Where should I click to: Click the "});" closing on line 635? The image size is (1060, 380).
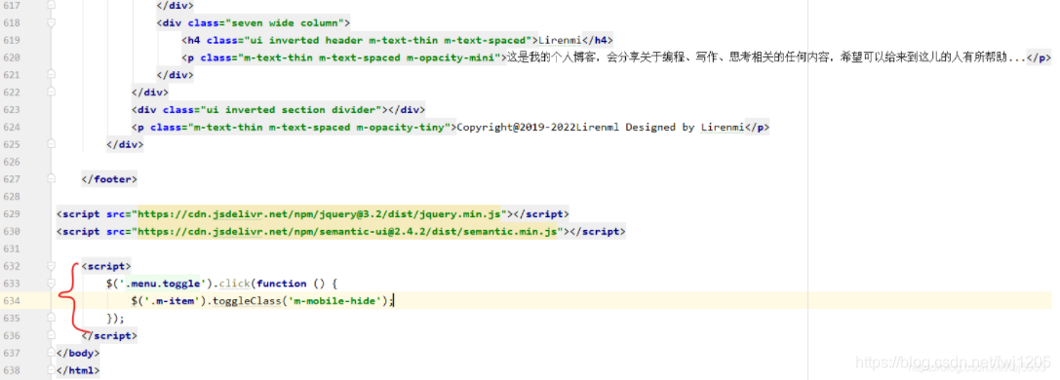point(116,319)
